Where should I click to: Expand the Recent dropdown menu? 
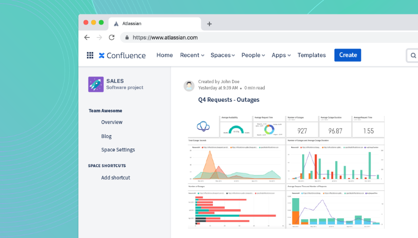click(192, 55)
